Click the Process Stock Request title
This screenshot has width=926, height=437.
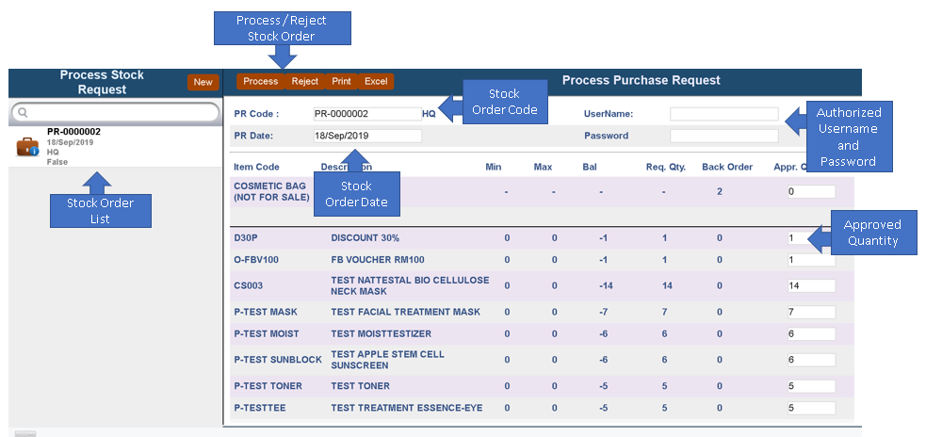(x=102, y=82)
